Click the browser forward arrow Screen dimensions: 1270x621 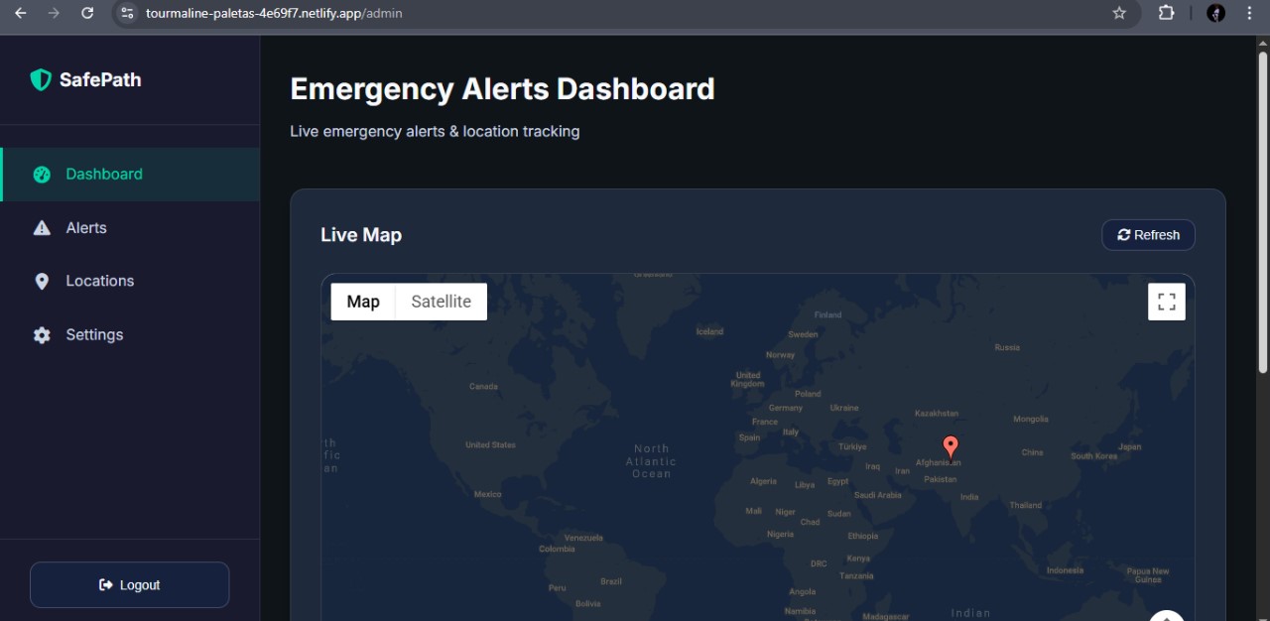click(x=54, y=13)
